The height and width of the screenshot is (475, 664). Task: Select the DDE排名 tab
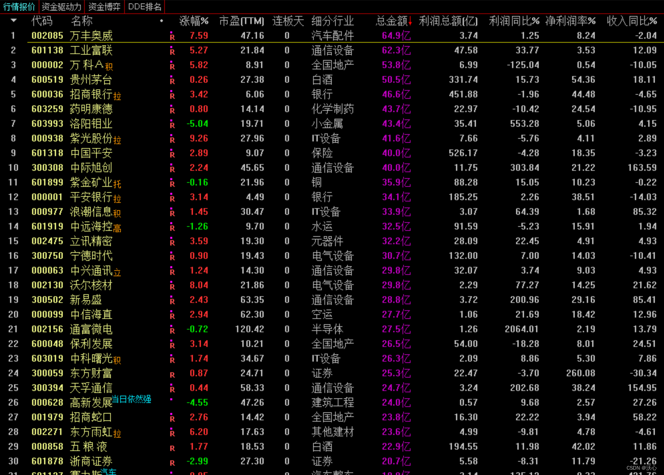[145, 7]
